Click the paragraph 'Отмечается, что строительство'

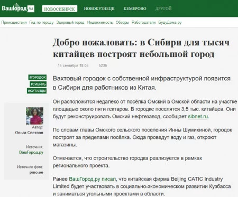pos(127,162)
